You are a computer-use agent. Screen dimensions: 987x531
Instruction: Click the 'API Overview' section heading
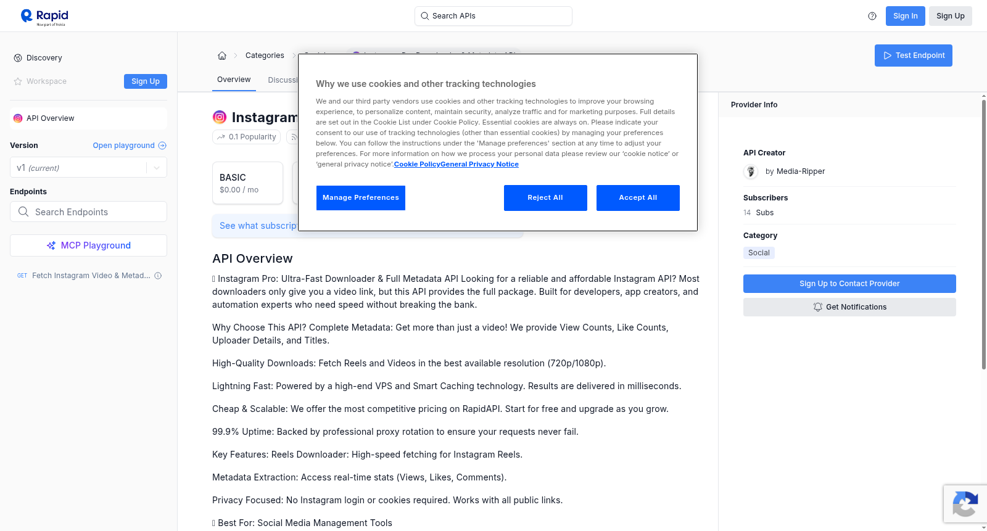tap(252, 258)
